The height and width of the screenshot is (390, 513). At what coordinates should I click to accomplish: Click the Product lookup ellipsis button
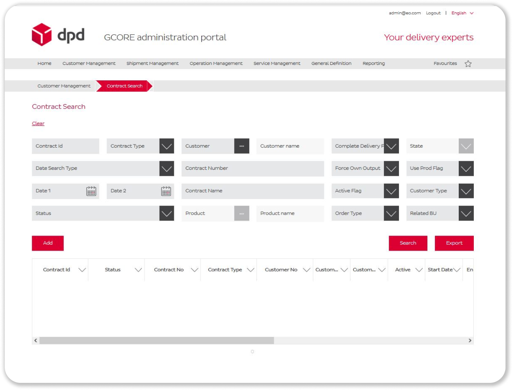pos(242,213)
